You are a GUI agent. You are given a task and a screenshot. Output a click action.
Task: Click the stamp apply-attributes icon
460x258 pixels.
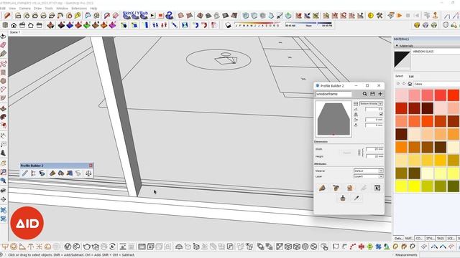tap(343, 199)
